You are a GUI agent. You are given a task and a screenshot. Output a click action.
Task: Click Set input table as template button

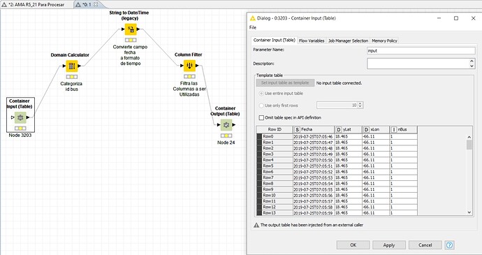click(x=285, y=82)
